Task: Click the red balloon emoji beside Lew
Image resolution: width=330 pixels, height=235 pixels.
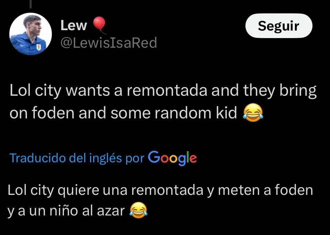Action: pos(99,25)
